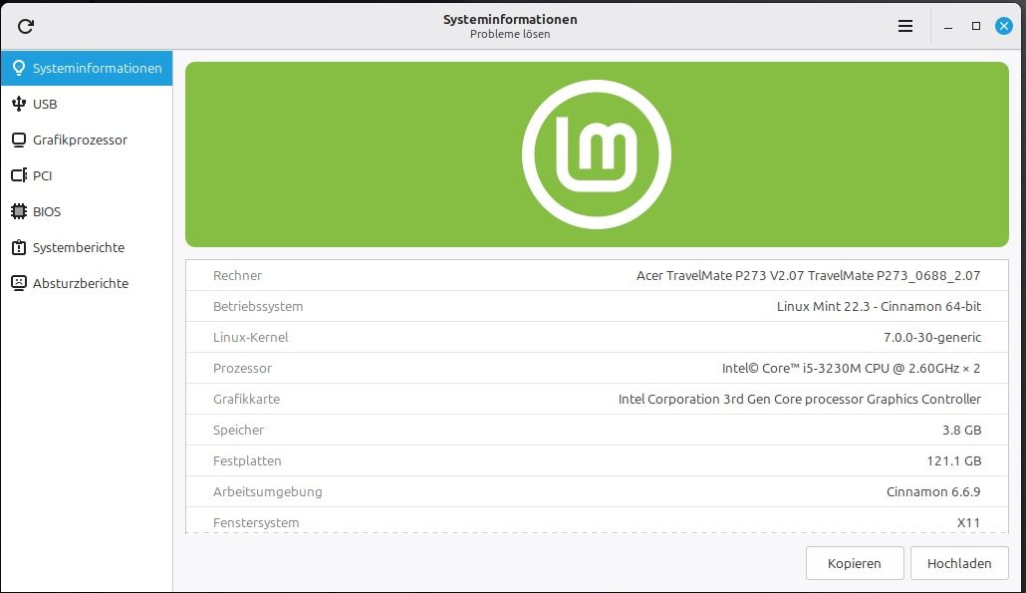The width and height of the screenshot is (1026, 593).
Task: Minimize the Systeminformationen window
Action: [947, 26]
